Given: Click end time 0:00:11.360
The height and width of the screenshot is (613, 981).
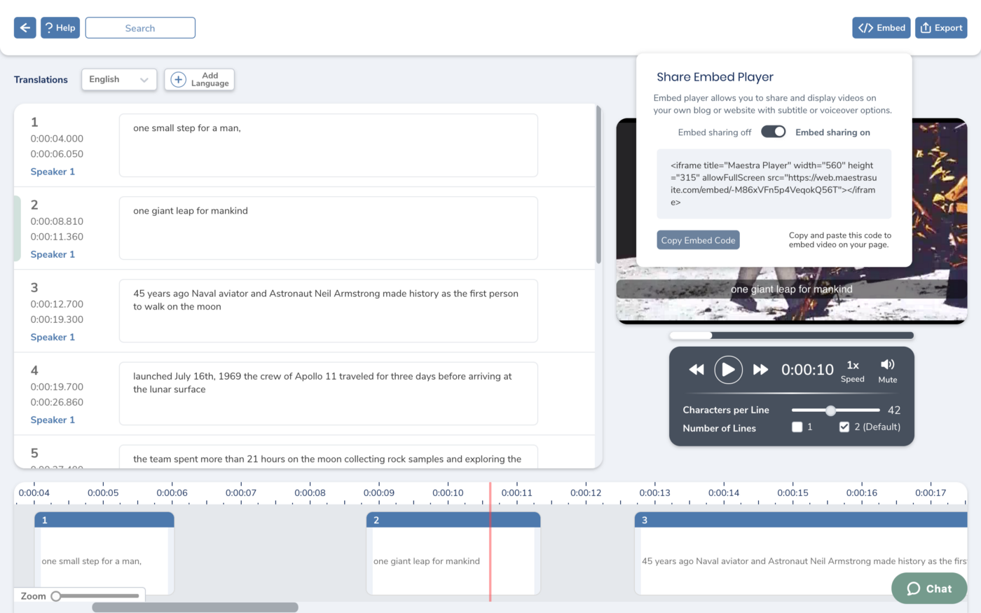Looking at the screenshot, I should (57, 237).
